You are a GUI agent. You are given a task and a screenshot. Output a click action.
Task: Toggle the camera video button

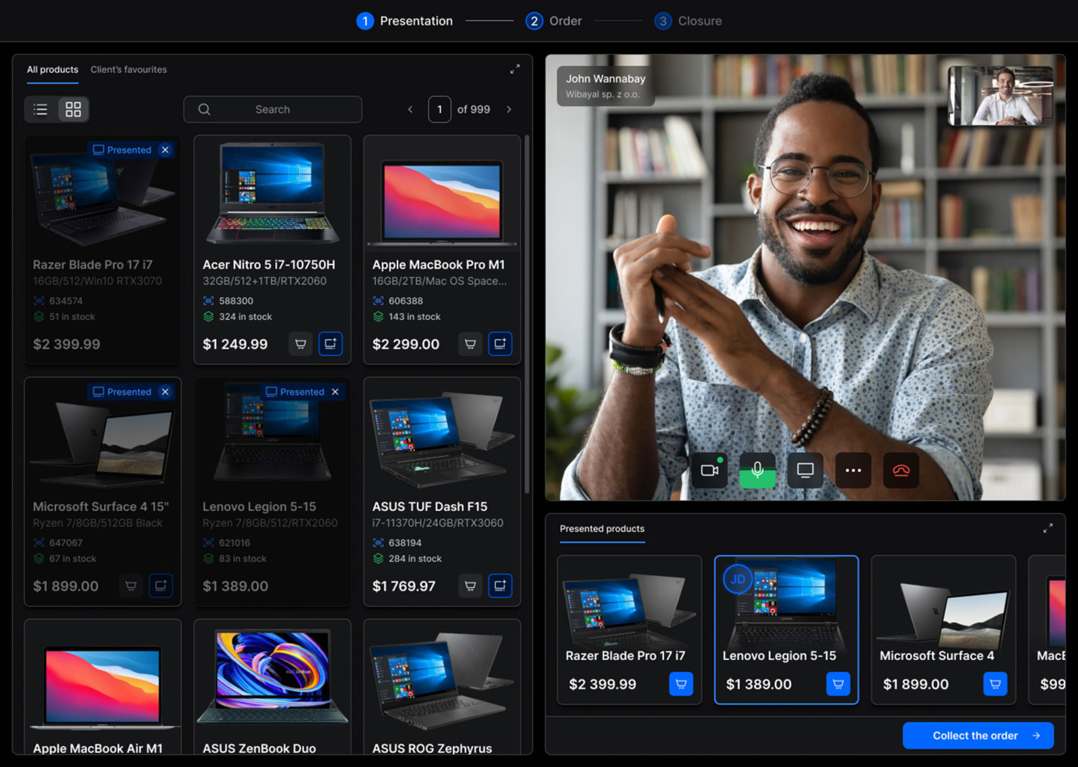click(x=709, y=470)
